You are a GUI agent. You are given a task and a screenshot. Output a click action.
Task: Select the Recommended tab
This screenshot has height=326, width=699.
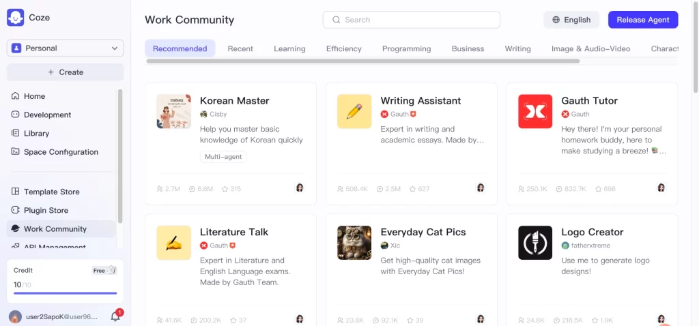click(180, 48)
